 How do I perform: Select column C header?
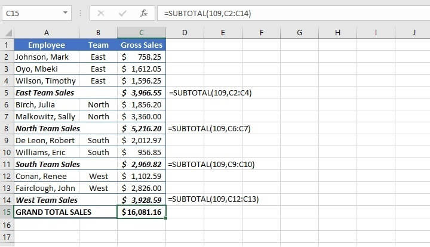point(142,33)
